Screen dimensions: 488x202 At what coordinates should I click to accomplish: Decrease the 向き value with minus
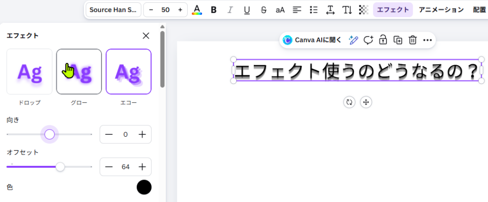click(x=109, y=134)
